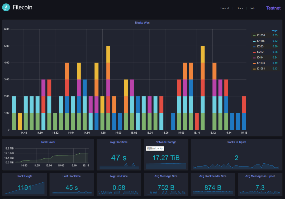Click the 45 s last blocktime value
This screenshot has width=285, height=199.
coord(72,188)
